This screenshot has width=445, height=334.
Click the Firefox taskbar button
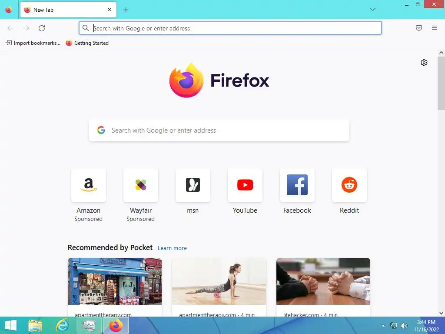(116, 325)
